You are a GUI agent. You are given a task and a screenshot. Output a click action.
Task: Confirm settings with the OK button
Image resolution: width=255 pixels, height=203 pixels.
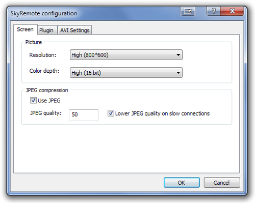[x=182, y=183]
